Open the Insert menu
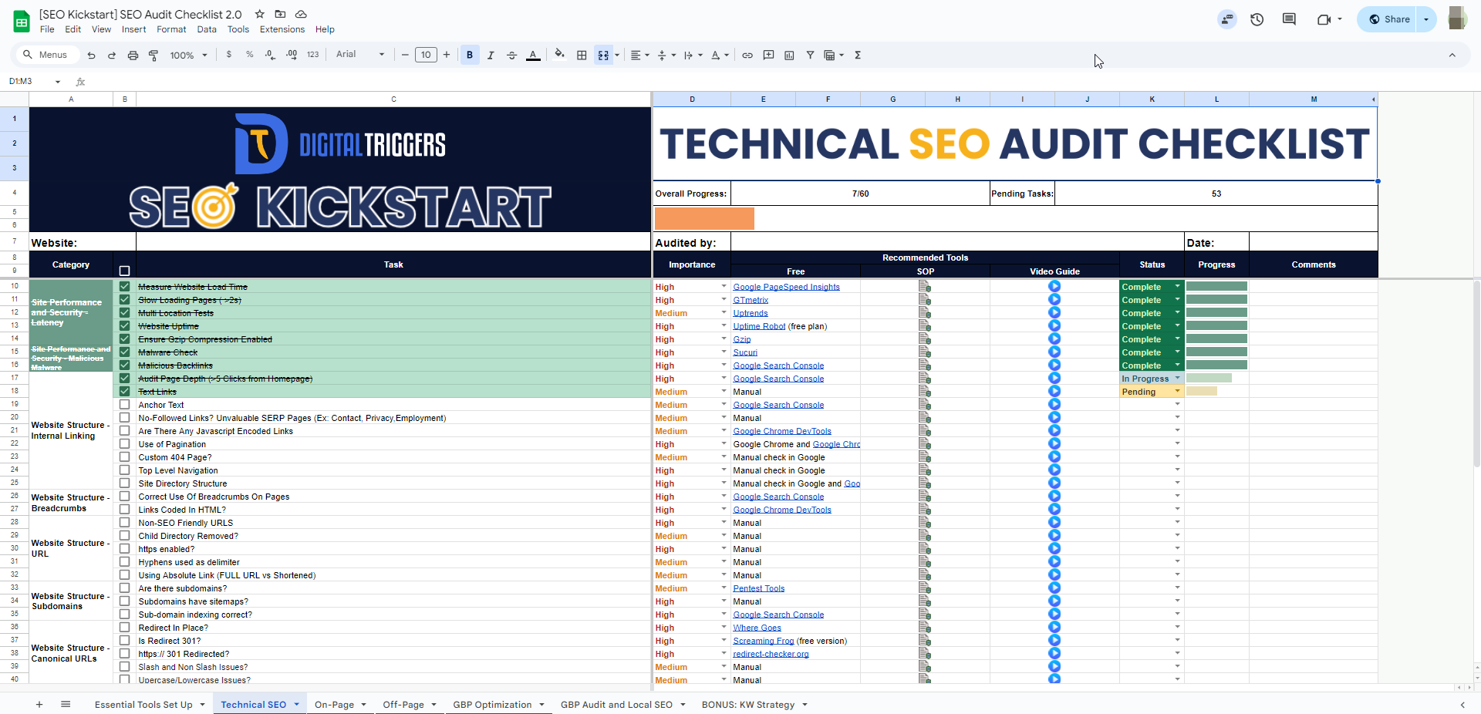Image resolution: width=1481 pixels, height=714 pixels. point(133,29)
